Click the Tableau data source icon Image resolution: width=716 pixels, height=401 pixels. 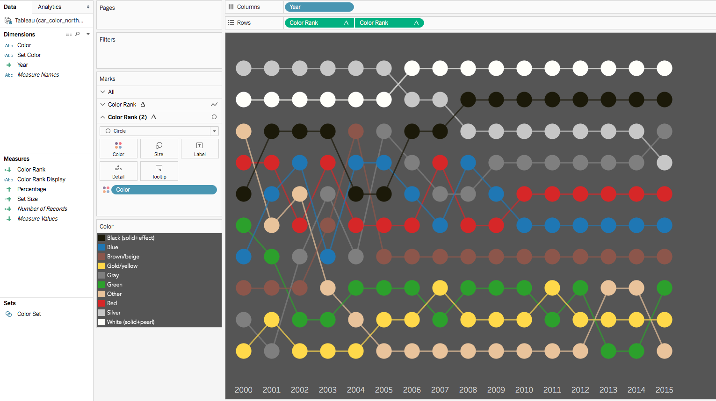tap(8, 20)
